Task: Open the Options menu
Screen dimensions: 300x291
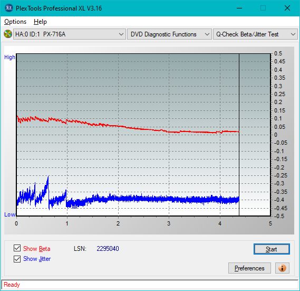Action: 15,22
